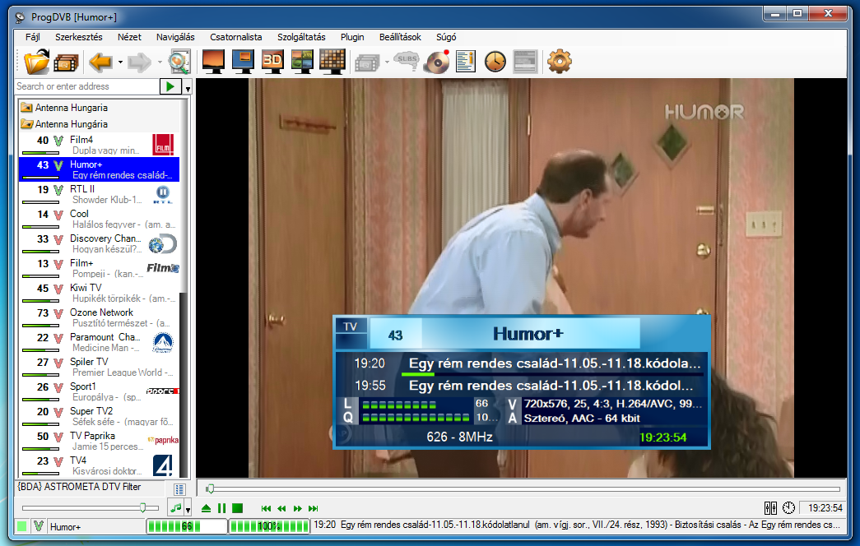Open the Csatornalista menu

coord(236,37)
